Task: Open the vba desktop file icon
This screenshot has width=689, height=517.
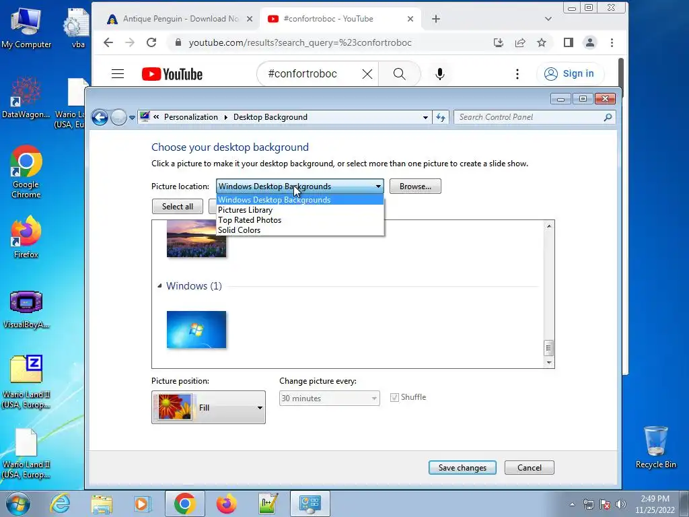Action: point(77,28)
